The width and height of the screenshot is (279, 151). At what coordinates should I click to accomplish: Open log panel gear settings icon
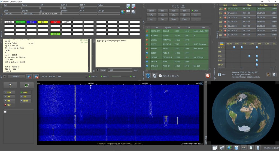coord(133,12)
